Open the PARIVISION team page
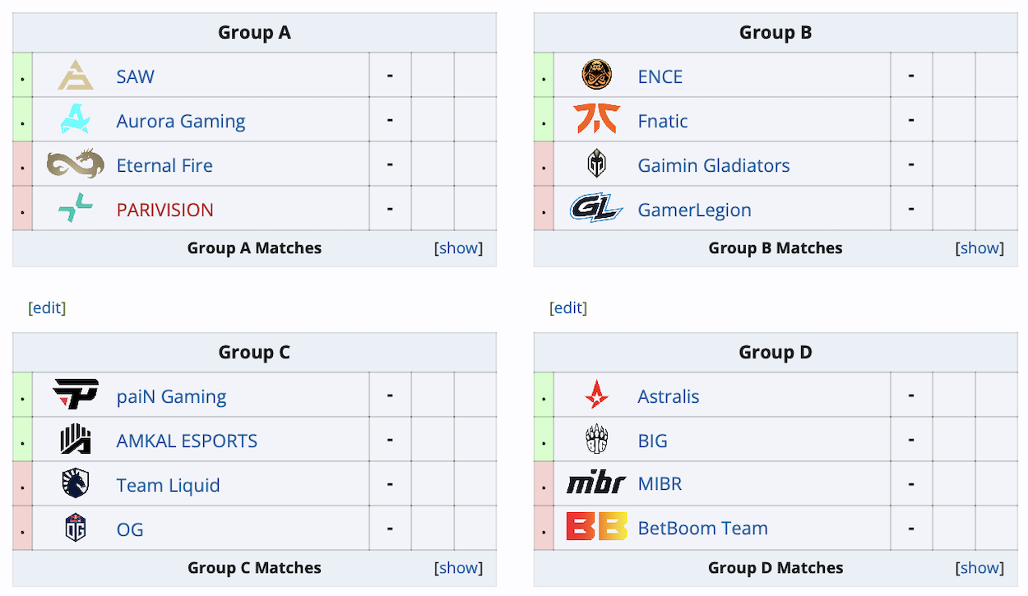 (165, 210)
